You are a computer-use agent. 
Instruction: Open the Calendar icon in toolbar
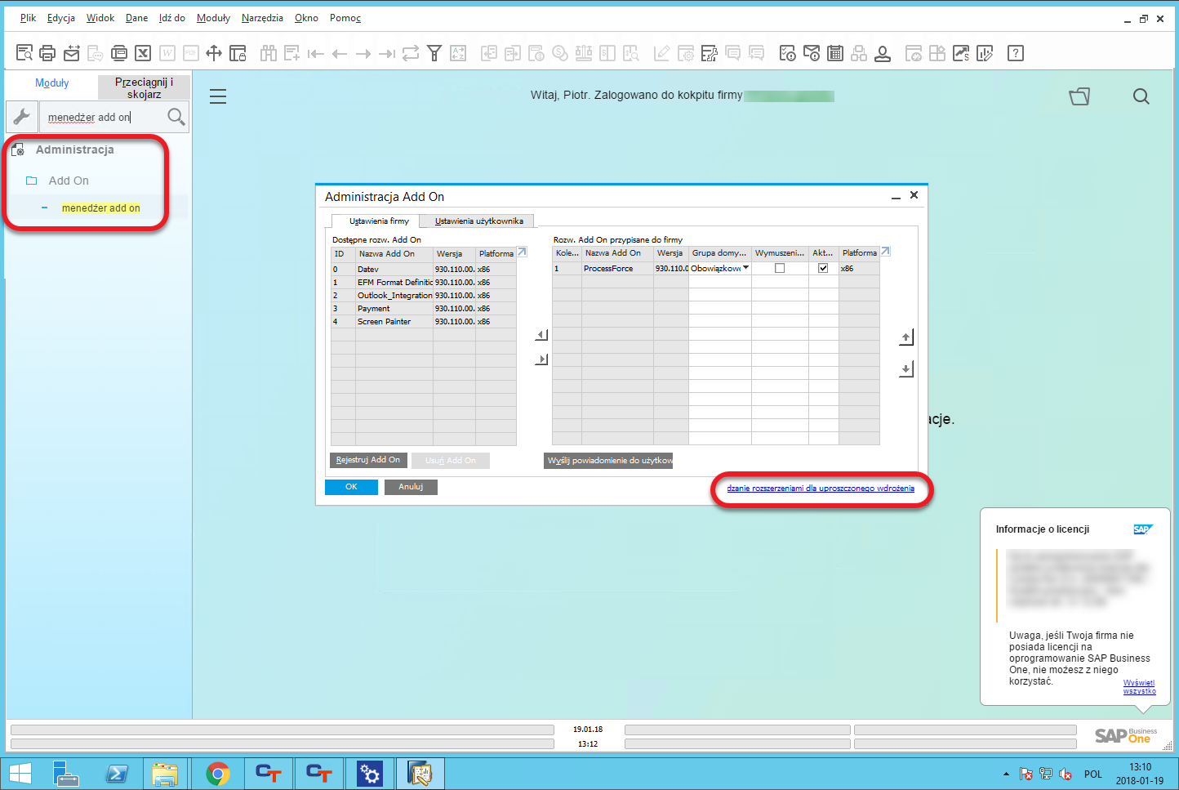pyautogui.click(x=835, y=53)
